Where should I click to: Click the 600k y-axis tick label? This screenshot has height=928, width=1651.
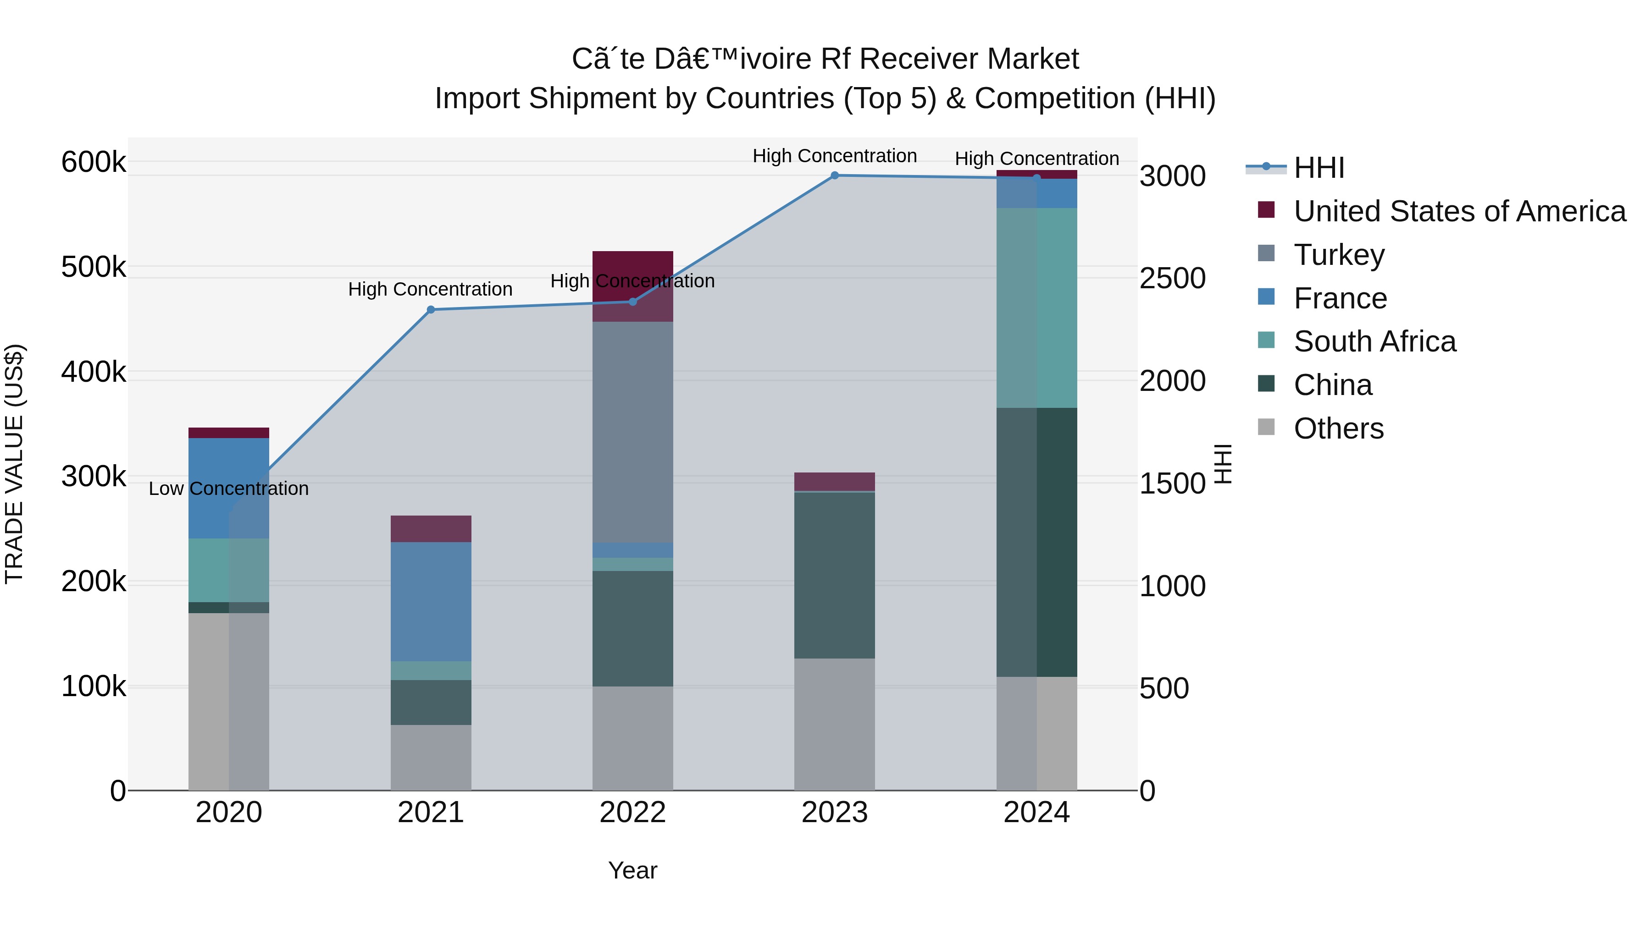pyautogui.click(x=94, y=161)
